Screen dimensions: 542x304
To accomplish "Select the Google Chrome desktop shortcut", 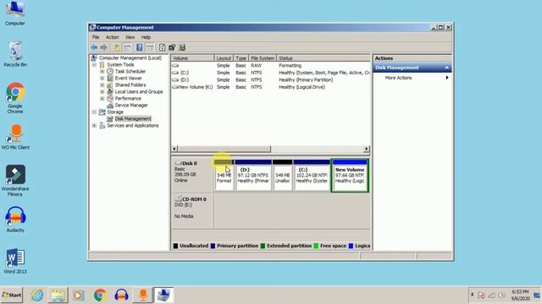I will pos(15,98).
